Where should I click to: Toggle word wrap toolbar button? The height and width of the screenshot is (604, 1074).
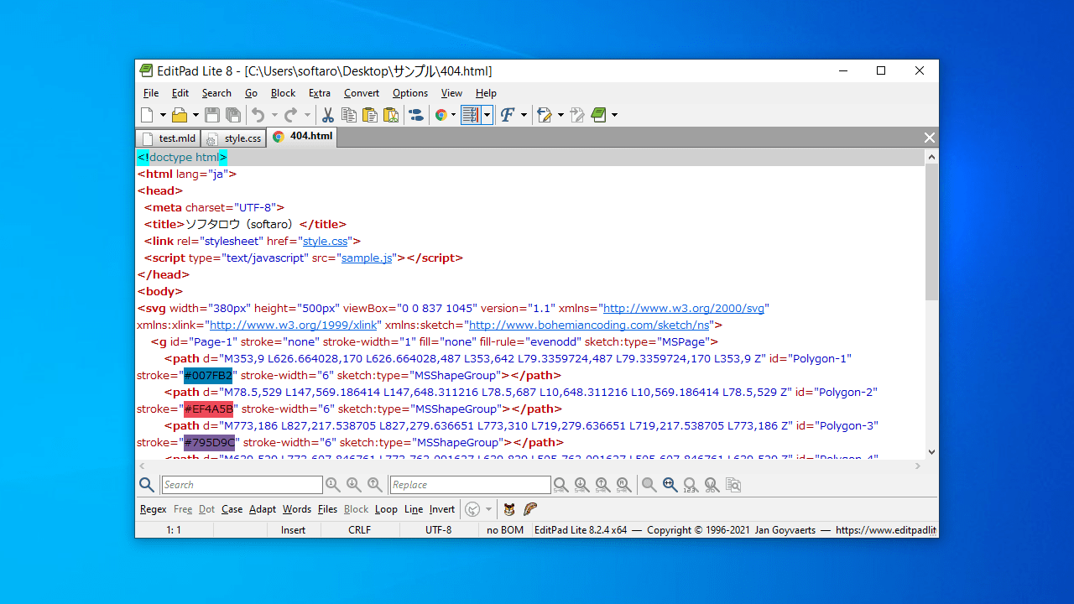tap(471, 115)
